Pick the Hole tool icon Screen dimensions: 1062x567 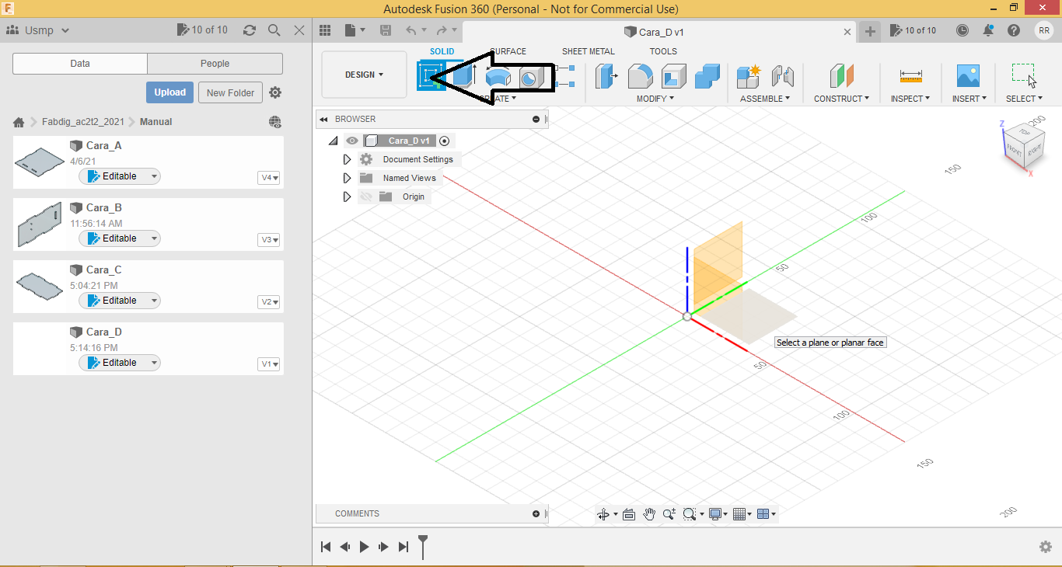pyautogui.click(x=531, y=77)
